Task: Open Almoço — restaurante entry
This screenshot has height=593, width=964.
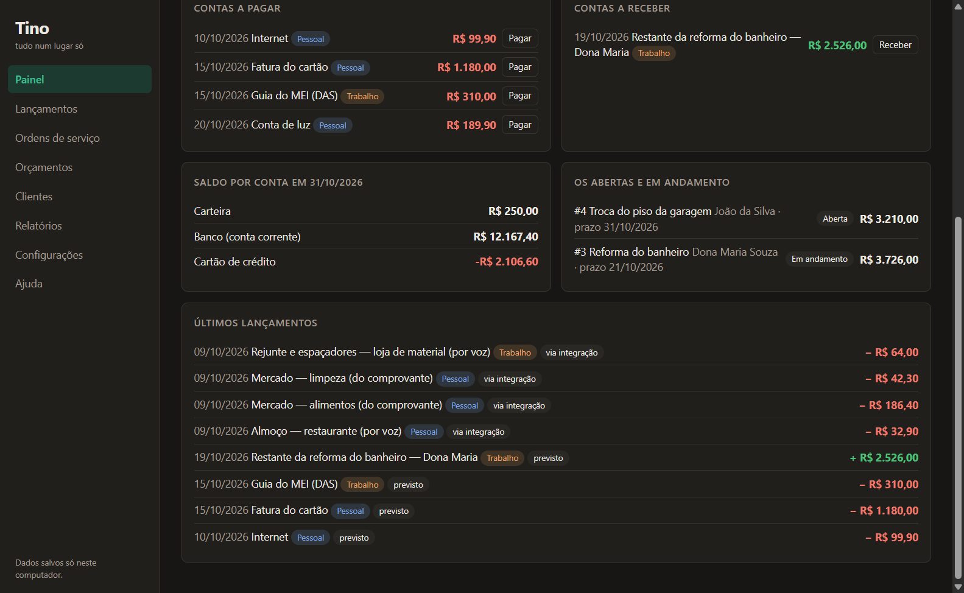Action: [556, 431]
